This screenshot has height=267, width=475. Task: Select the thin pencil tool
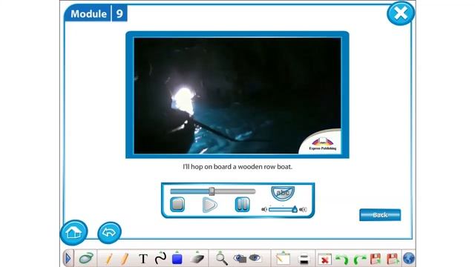[109, 259]
